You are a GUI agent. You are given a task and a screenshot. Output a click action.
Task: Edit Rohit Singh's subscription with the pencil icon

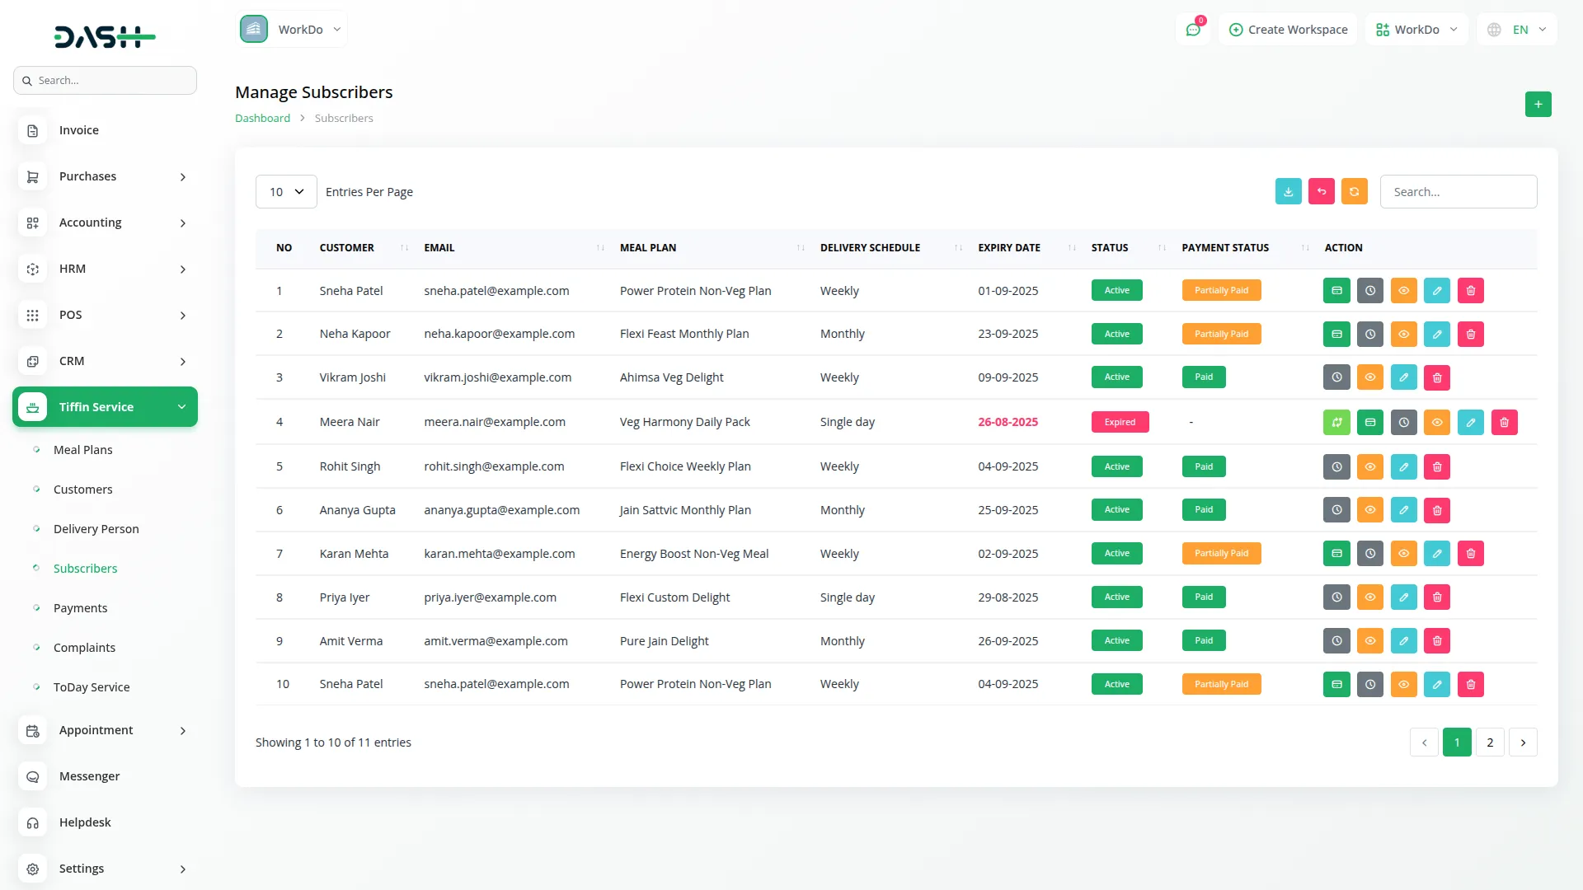(x=1403, y=466)
